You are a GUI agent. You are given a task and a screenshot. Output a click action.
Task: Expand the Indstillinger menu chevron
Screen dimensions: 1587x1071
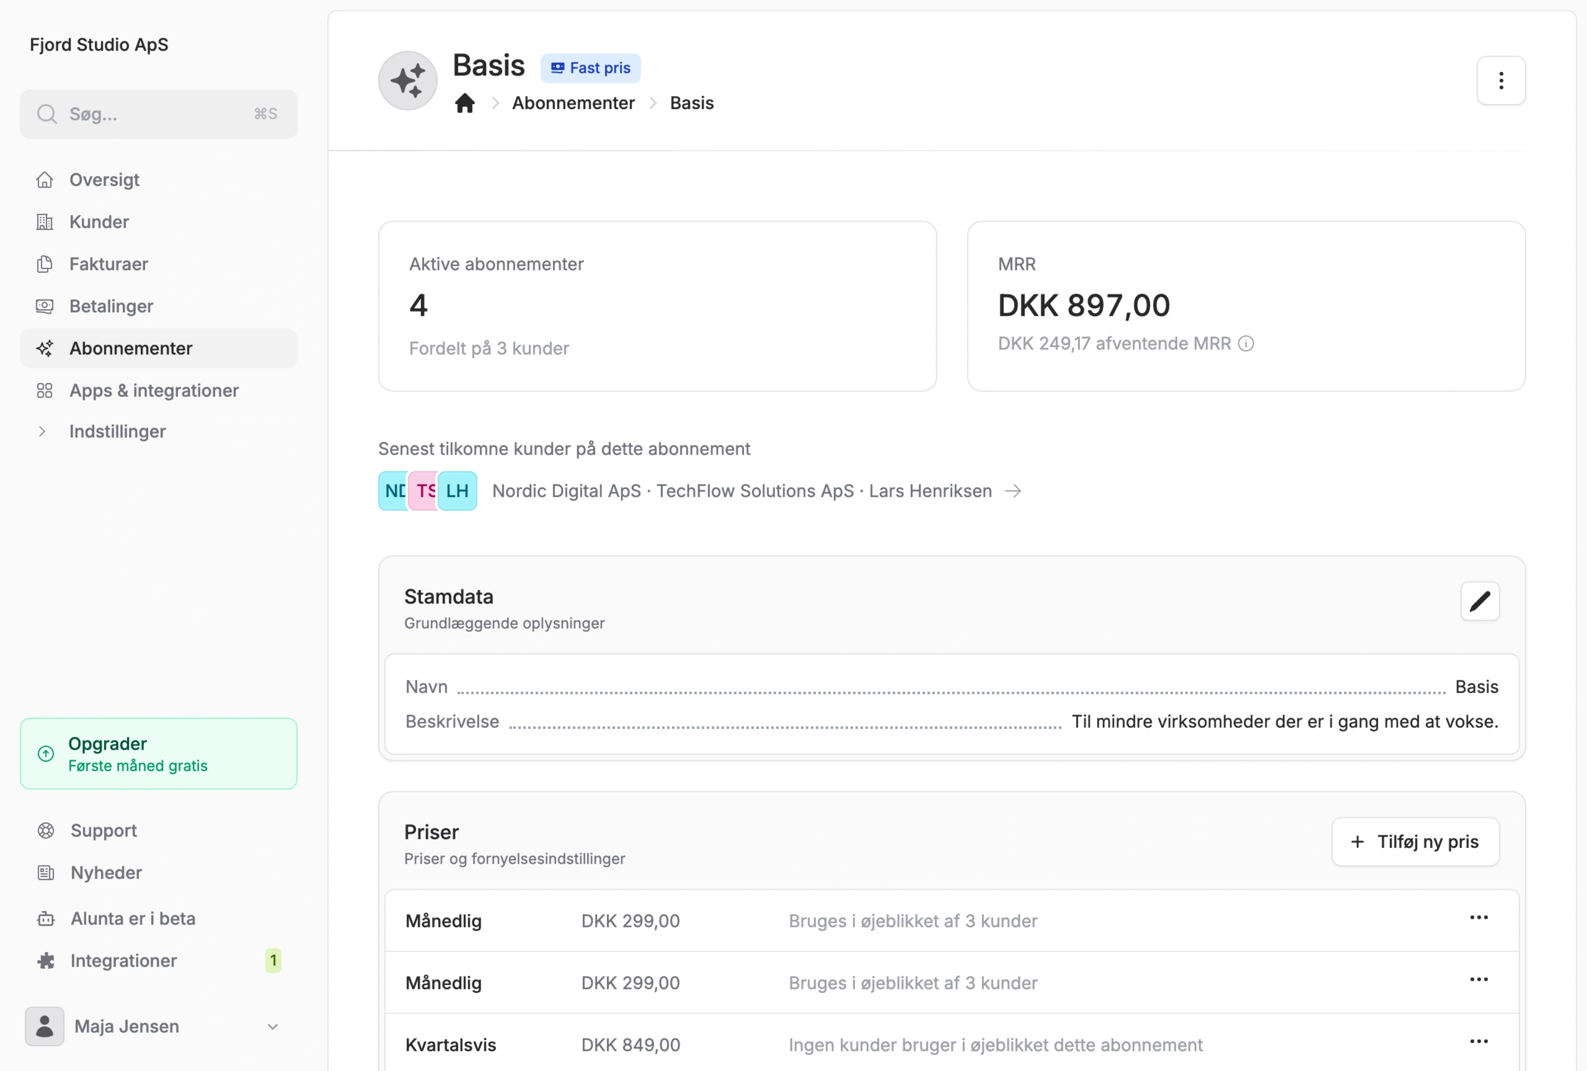coord(42,431)
